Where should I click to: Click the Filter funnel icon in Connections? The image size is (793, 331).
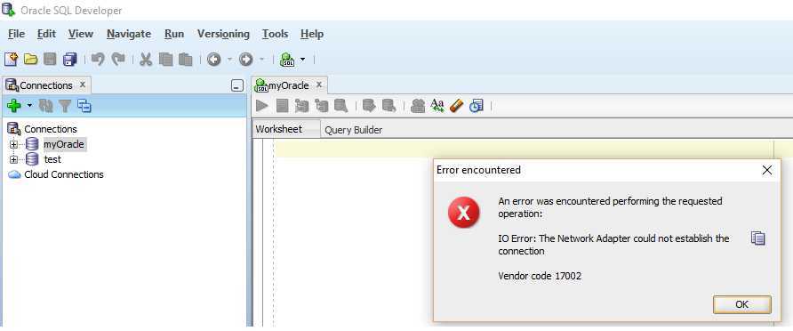[65, 105]
